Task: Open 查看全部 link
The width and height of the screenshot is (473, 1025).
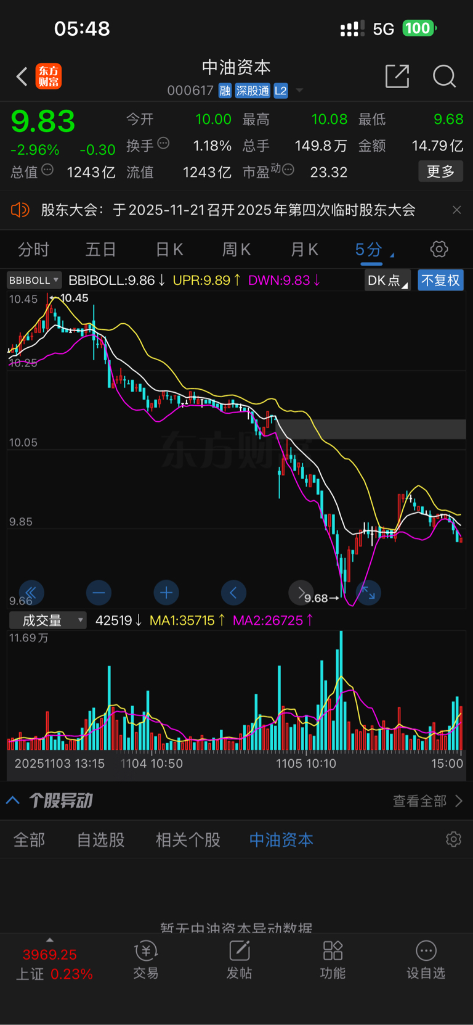Action: 427,801
